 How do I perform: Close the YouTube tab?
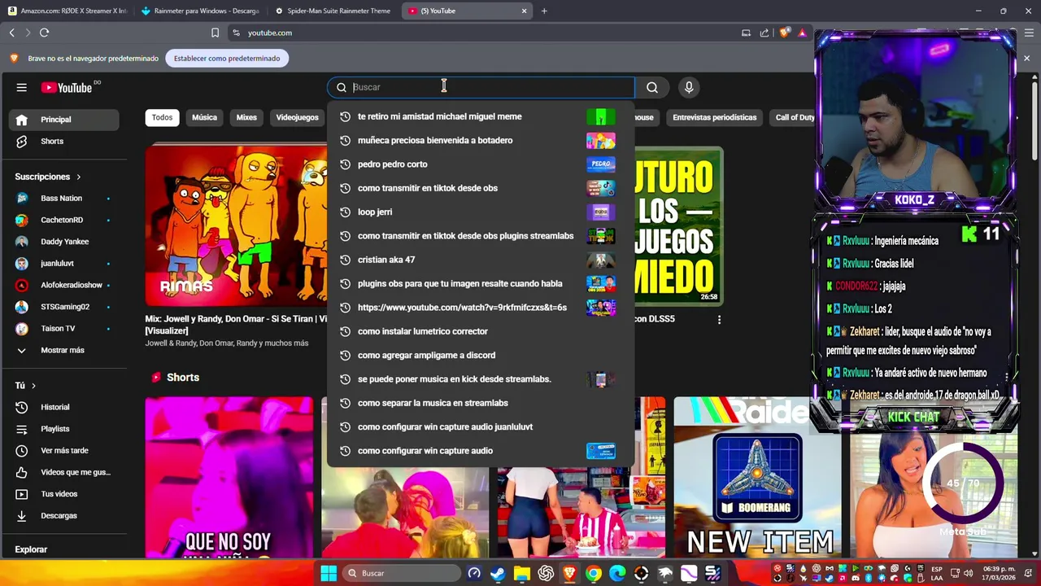(x=524, y=11)
